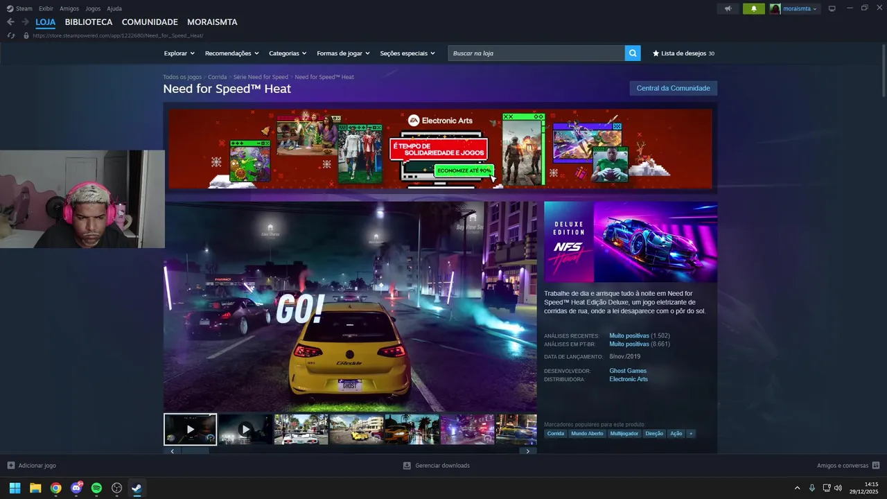Click the Deluxe Edition NFS Heat image

coord(631,242)
